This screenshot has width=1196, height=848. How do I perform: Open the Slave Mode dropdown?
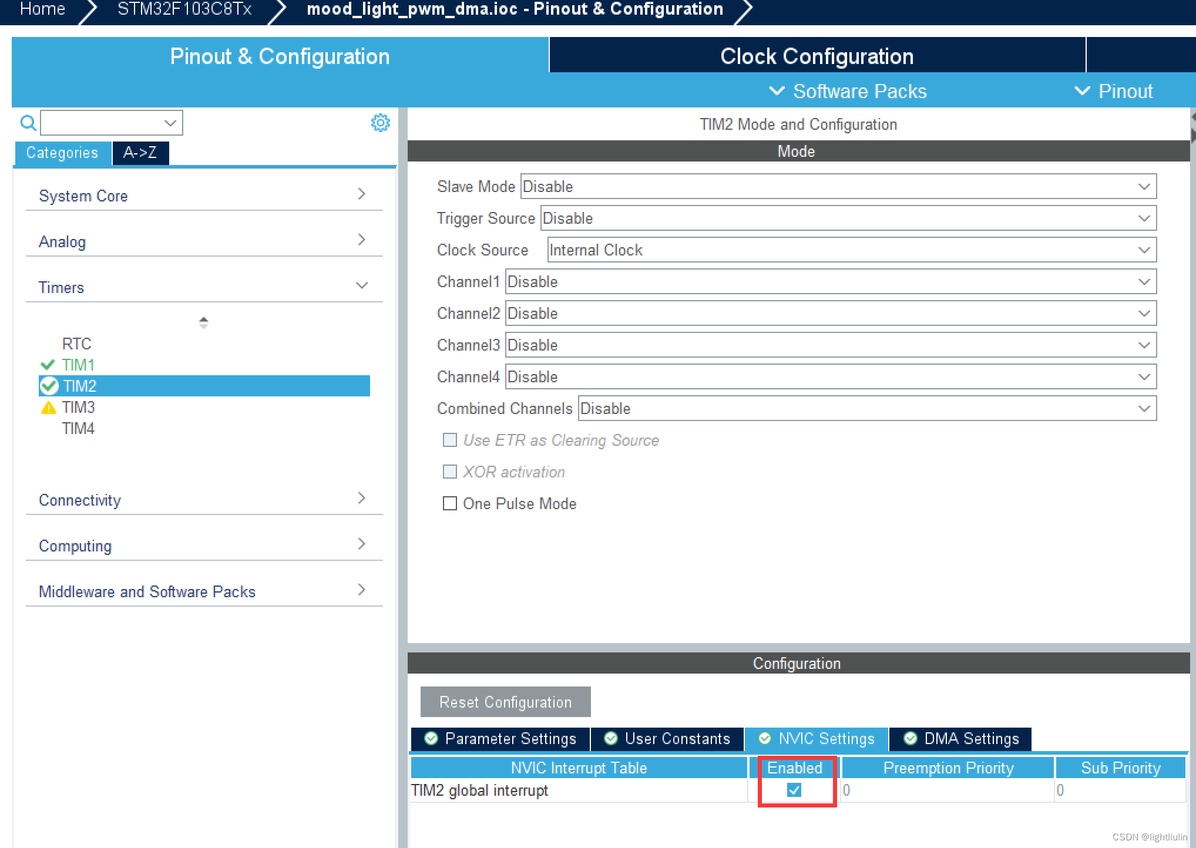click(838, 186)
